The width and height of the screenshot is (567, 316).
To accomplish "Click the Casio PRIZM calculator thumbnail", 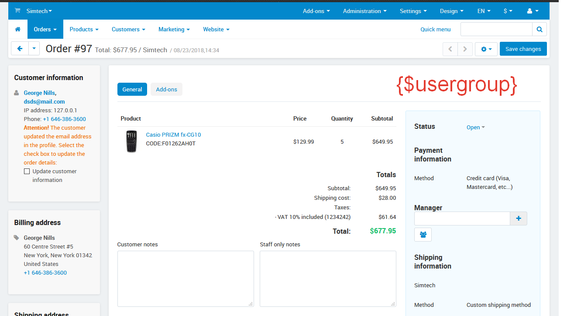I will click(x=131, y=141).
